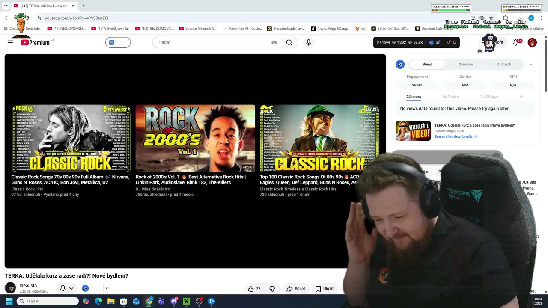The height and width of the screenshot is (308, 548).
Task: Click the search magnifier button
Action: [x=289, y=42]
